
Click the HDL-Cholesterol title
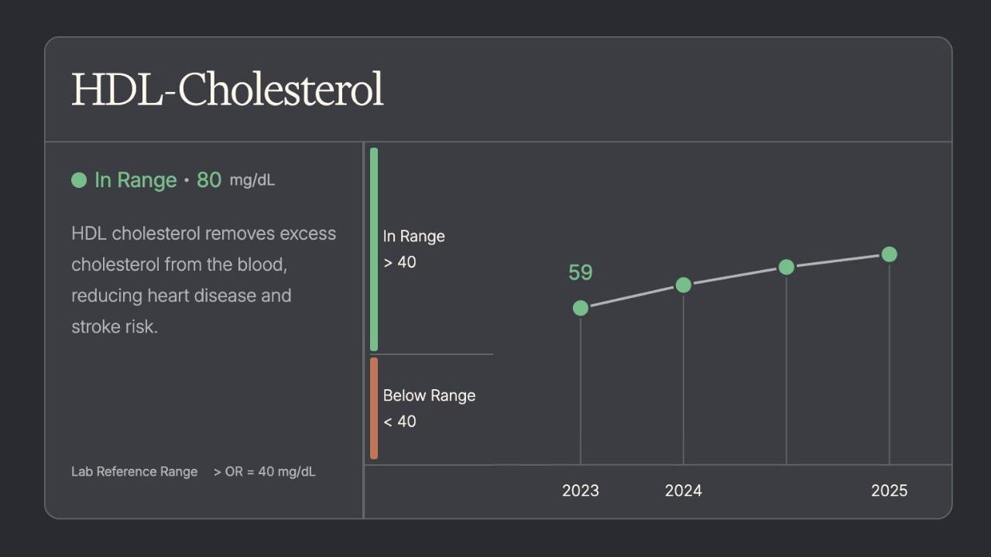227,90
